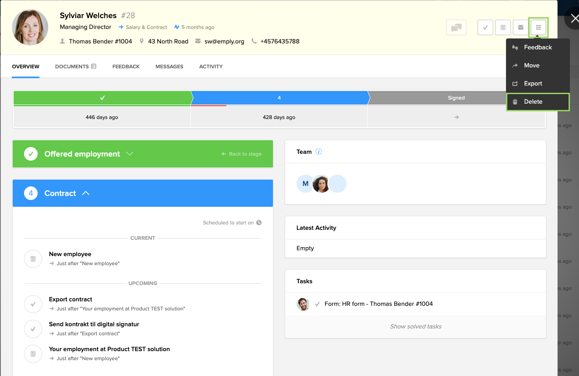Show solved tasks in Tasks panel

(415, 326)
